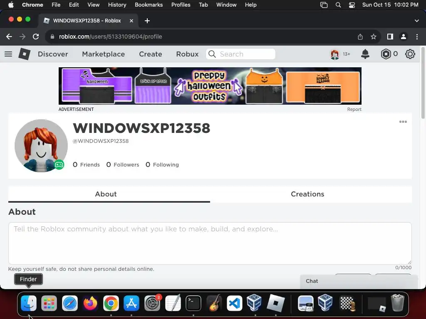
Task: Open Finder in the Dock
Action: [x=29, y=303]
